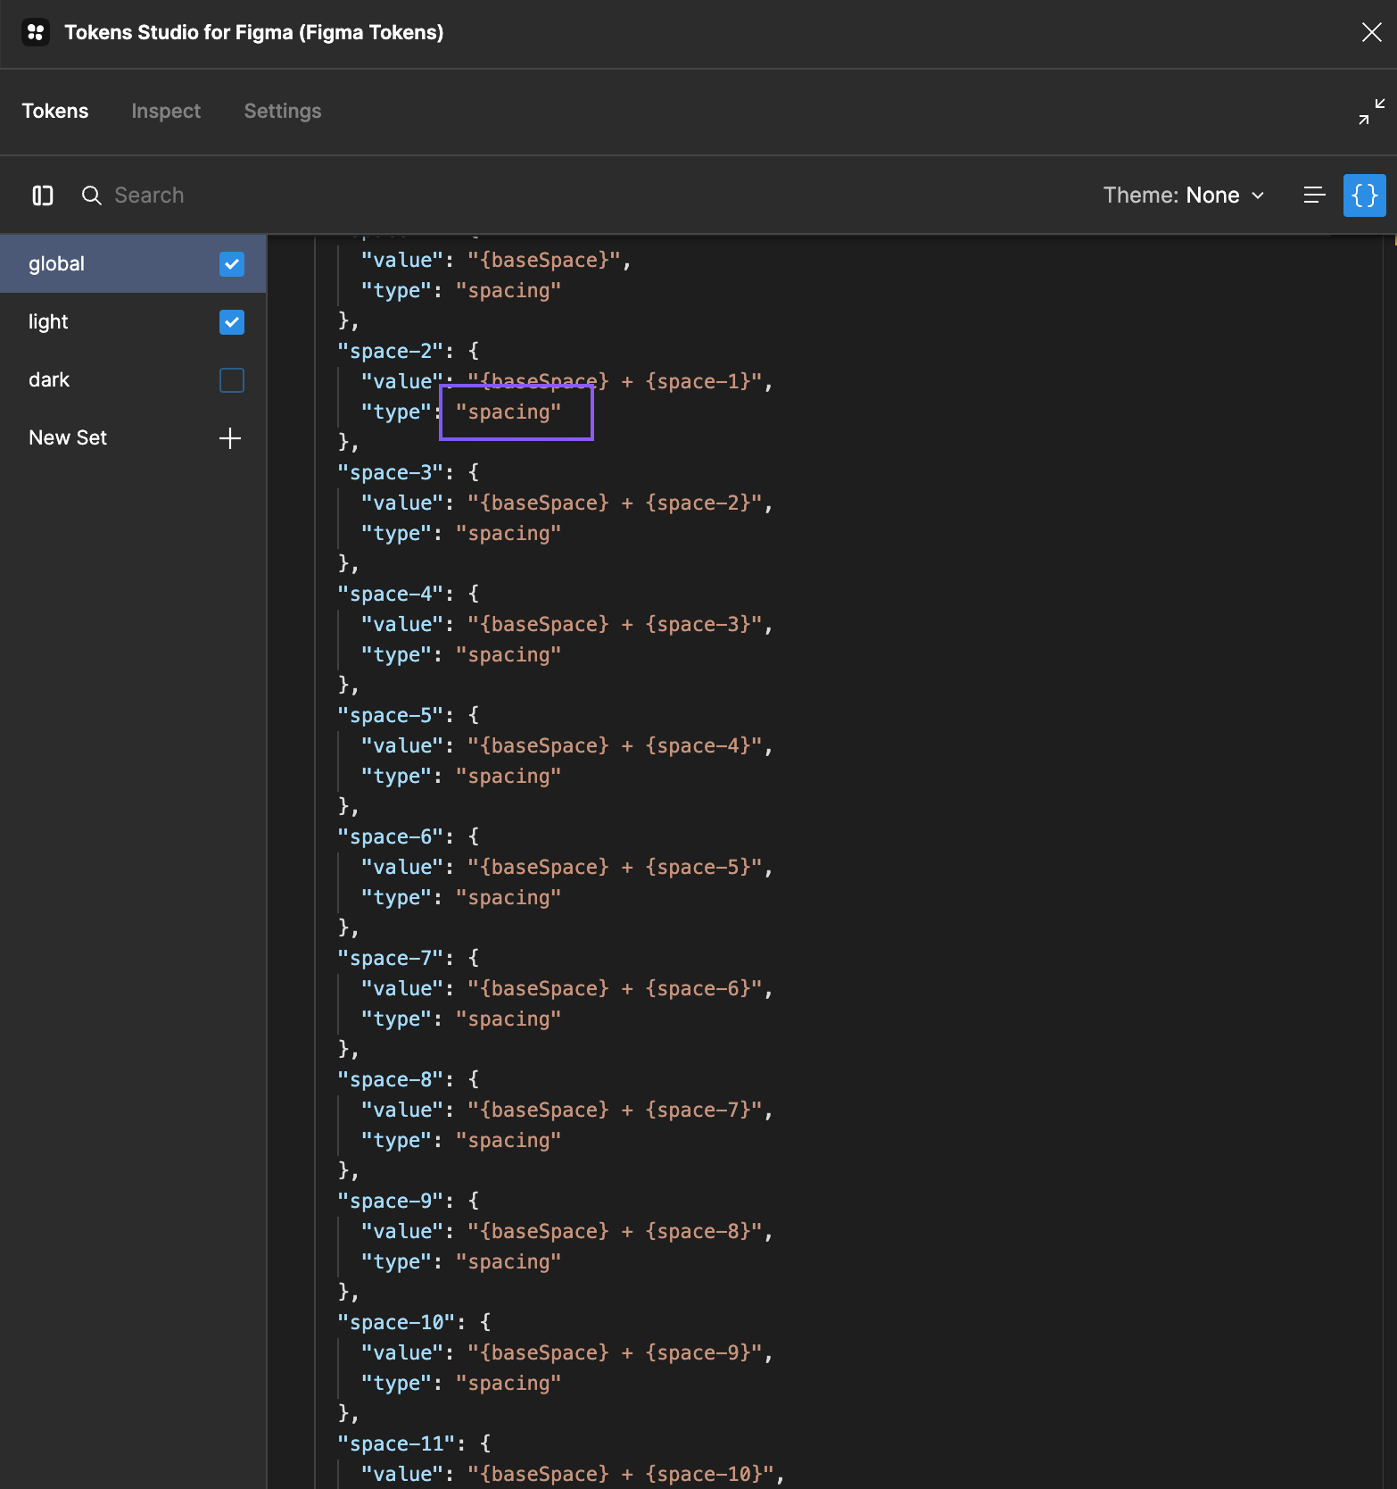Click the "space-8" key in JSON
This screenshot has width=1397, height=1489.
tap(390, 1080)
